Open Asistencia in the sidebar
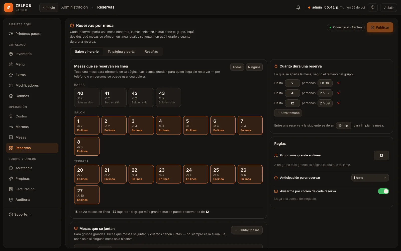The width and height of the screenshot is (401, 251). coord(32,168)
